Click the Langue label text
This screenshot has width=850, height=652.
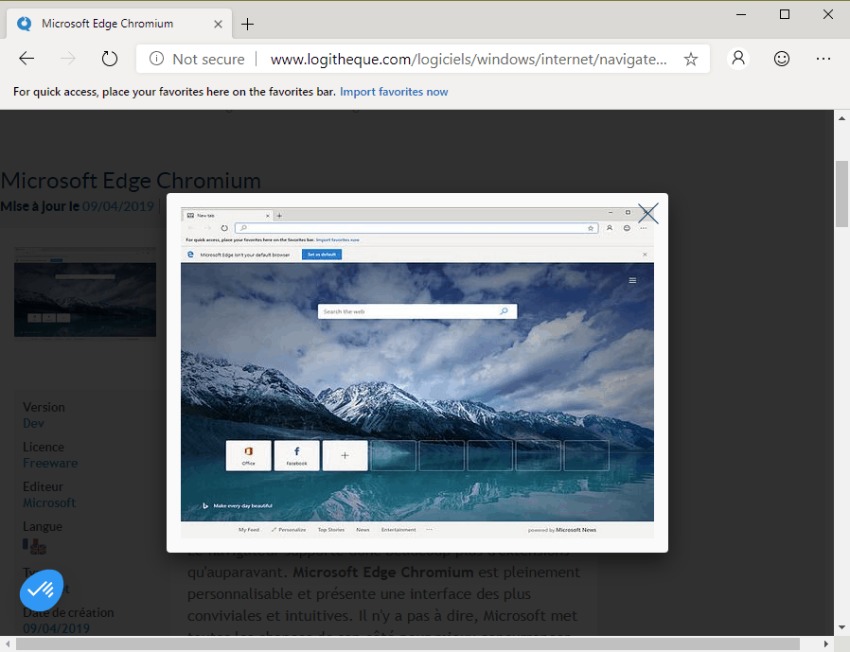[43, 527]
